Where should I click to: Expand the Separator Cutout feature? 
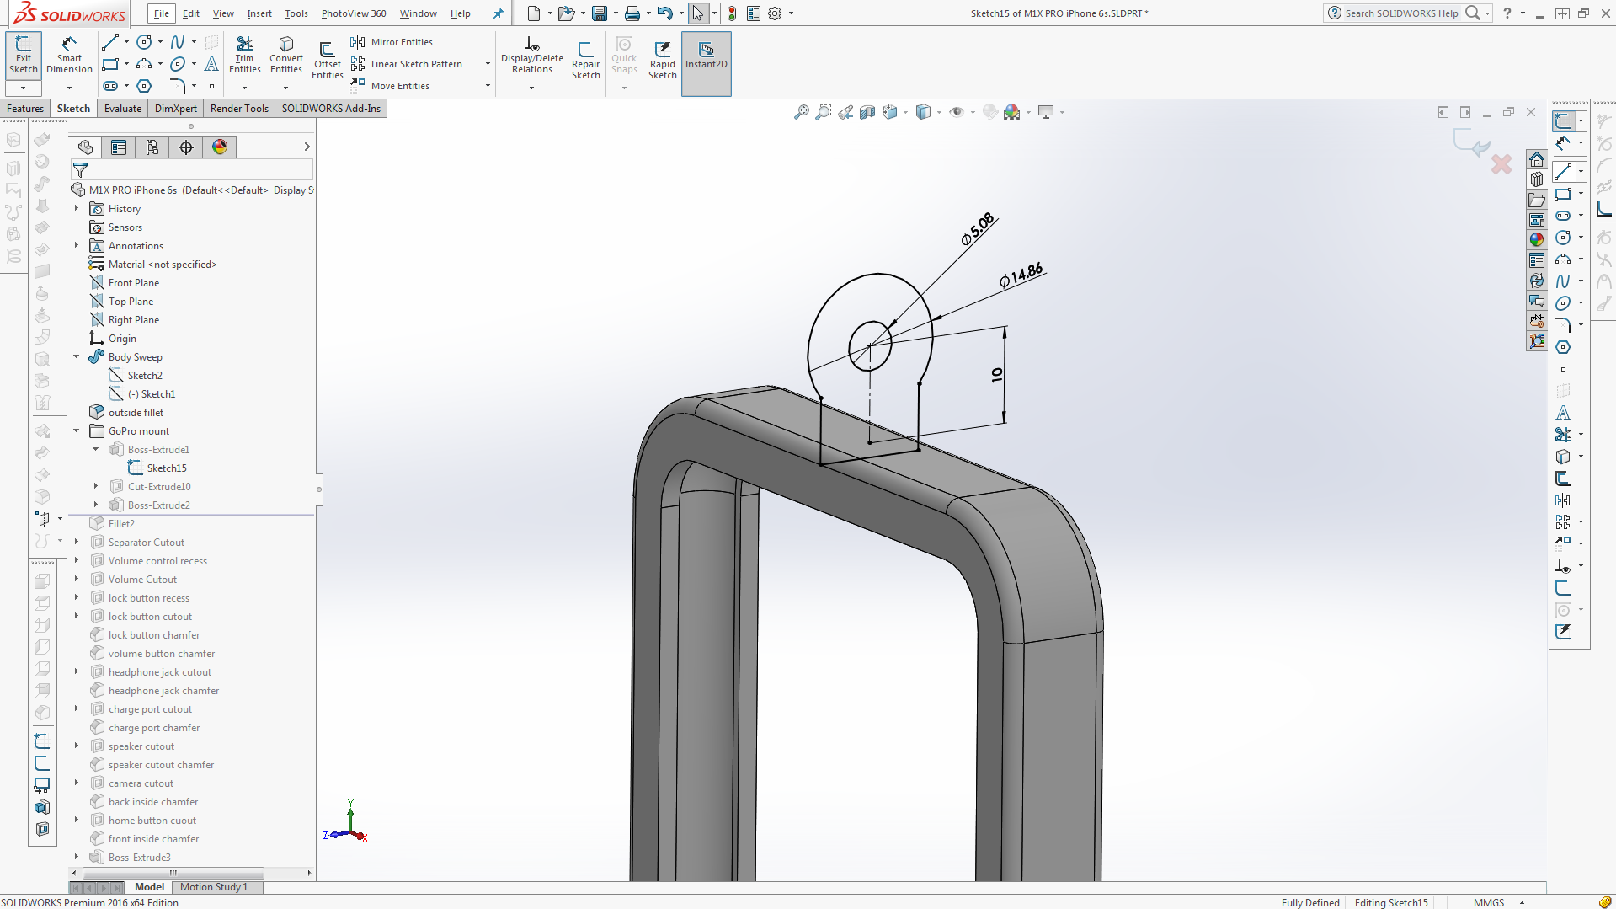click(77, 542)
